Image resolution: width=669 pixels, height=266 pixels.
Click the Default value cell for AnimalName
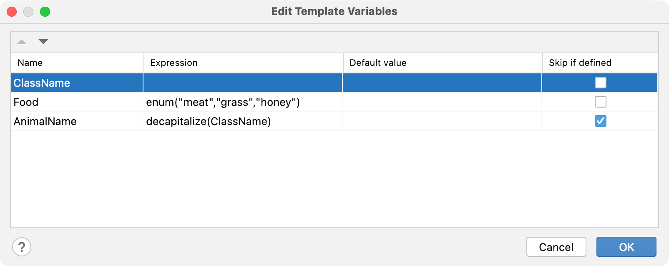442,121
